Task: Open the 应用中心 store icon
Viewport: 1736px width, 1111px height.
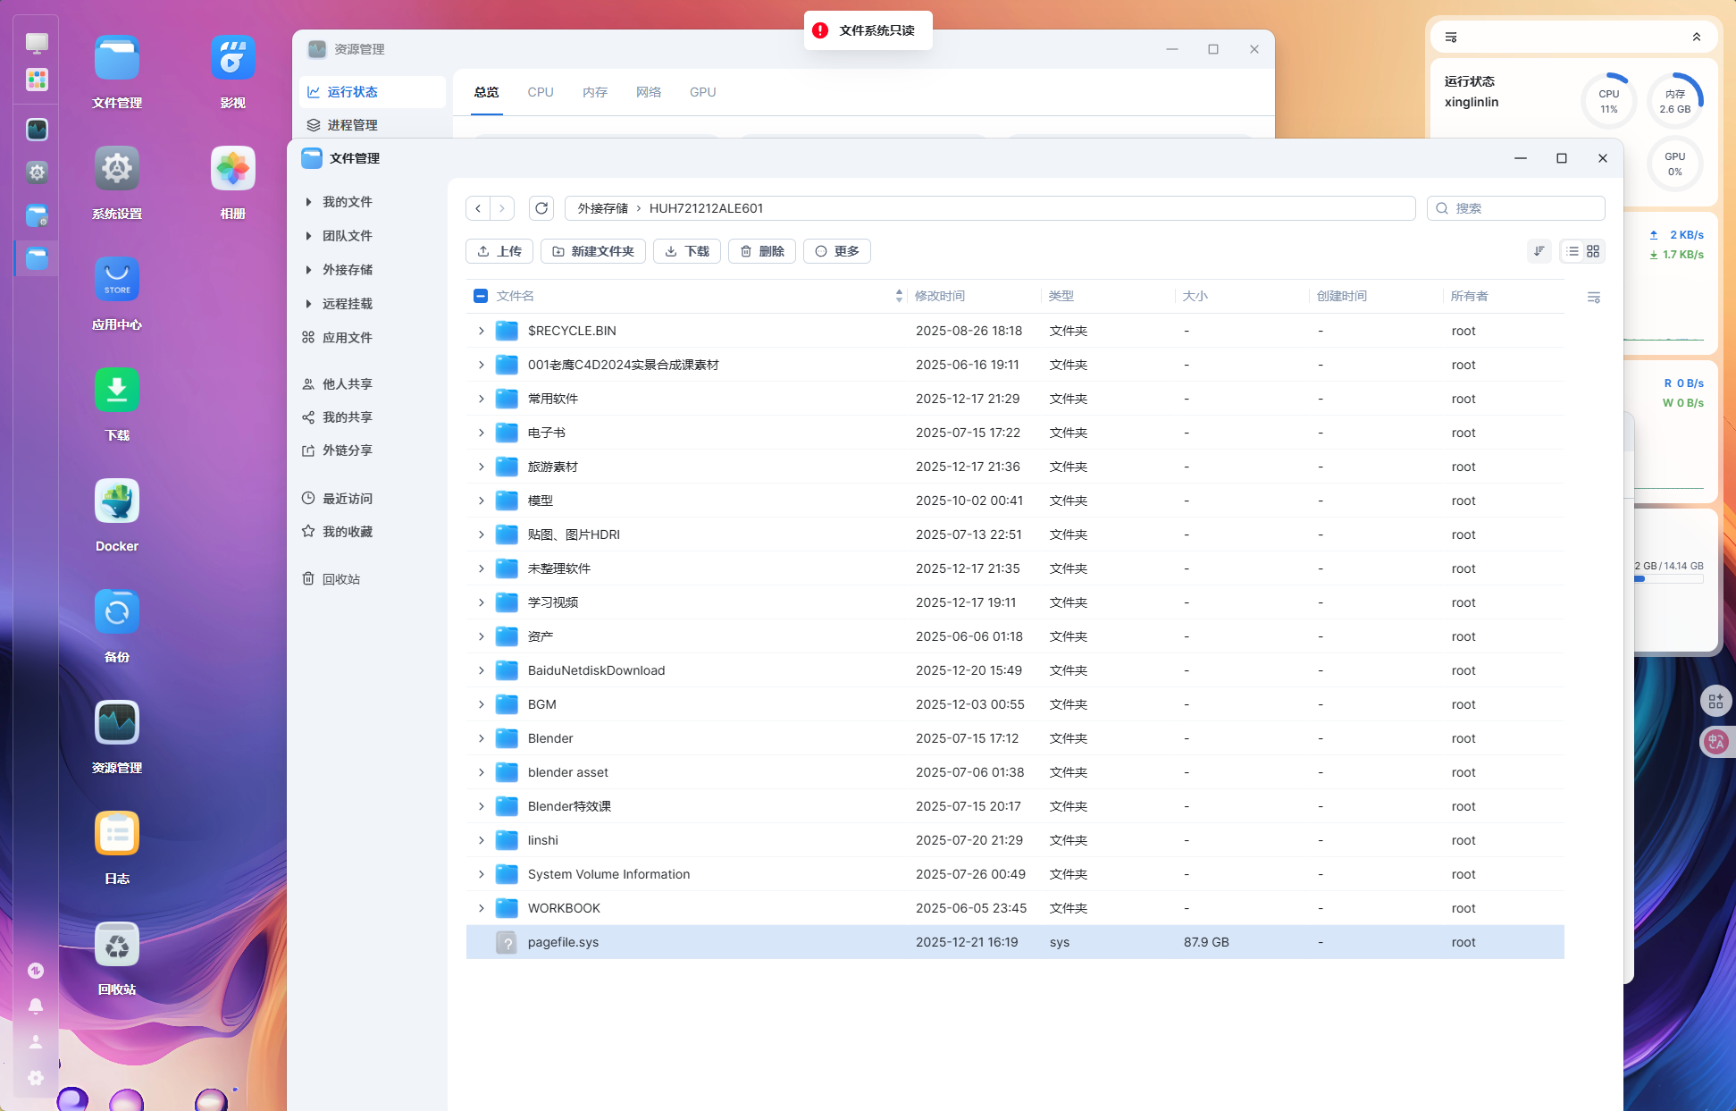Action: [x=117, y=281]
